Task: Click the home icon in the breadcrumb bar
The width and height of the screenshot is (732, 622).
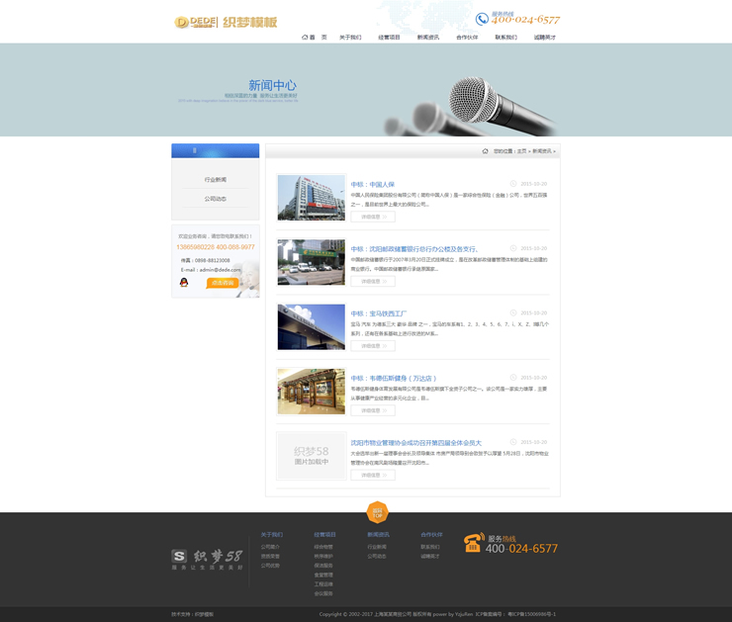Action: 485,151
